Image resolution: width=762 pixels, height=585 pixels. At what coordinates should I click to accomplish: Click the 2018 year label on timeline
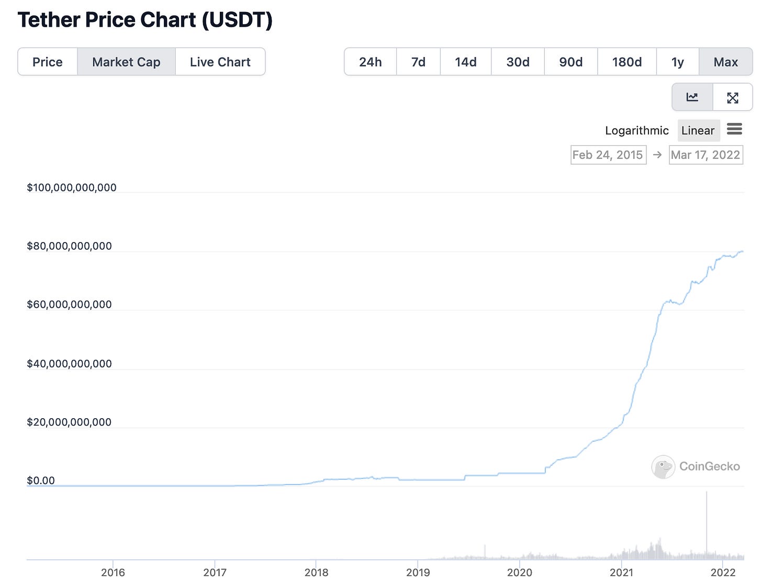pos(317,572)
